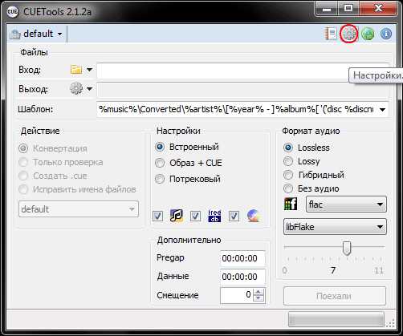The height and width of the screenshot is (336, 403).
Task: Click the batch log notebook icon
Action: (331, 34)
